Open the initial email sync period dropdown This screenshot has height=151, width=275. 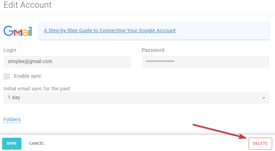click(x=136, y=98)
